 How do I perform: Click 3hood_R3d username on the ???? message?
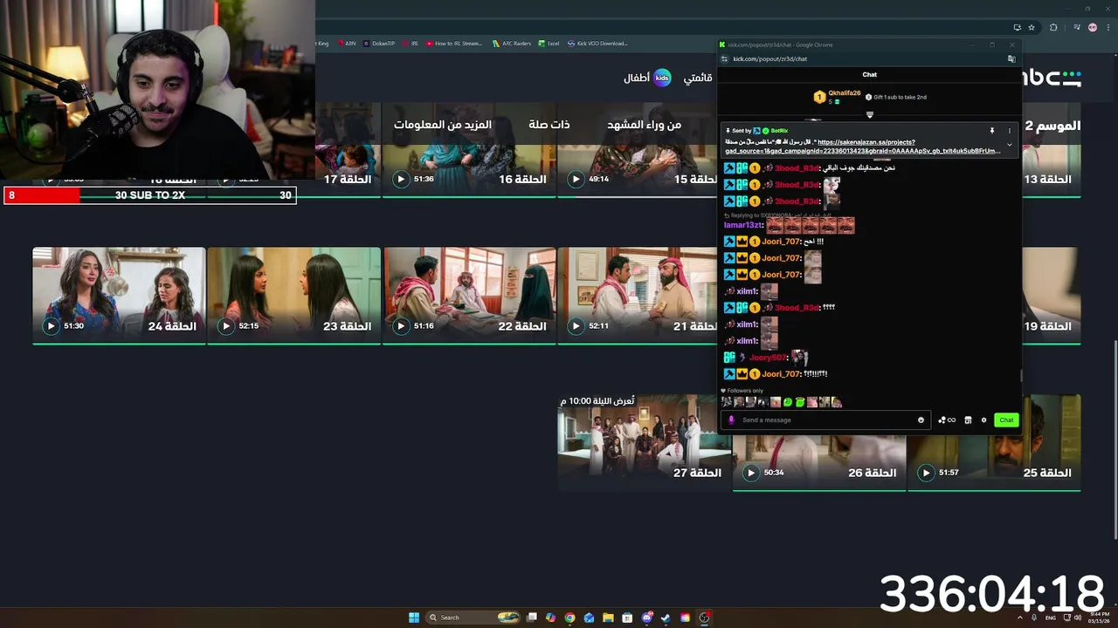click(x=797, y=308)
